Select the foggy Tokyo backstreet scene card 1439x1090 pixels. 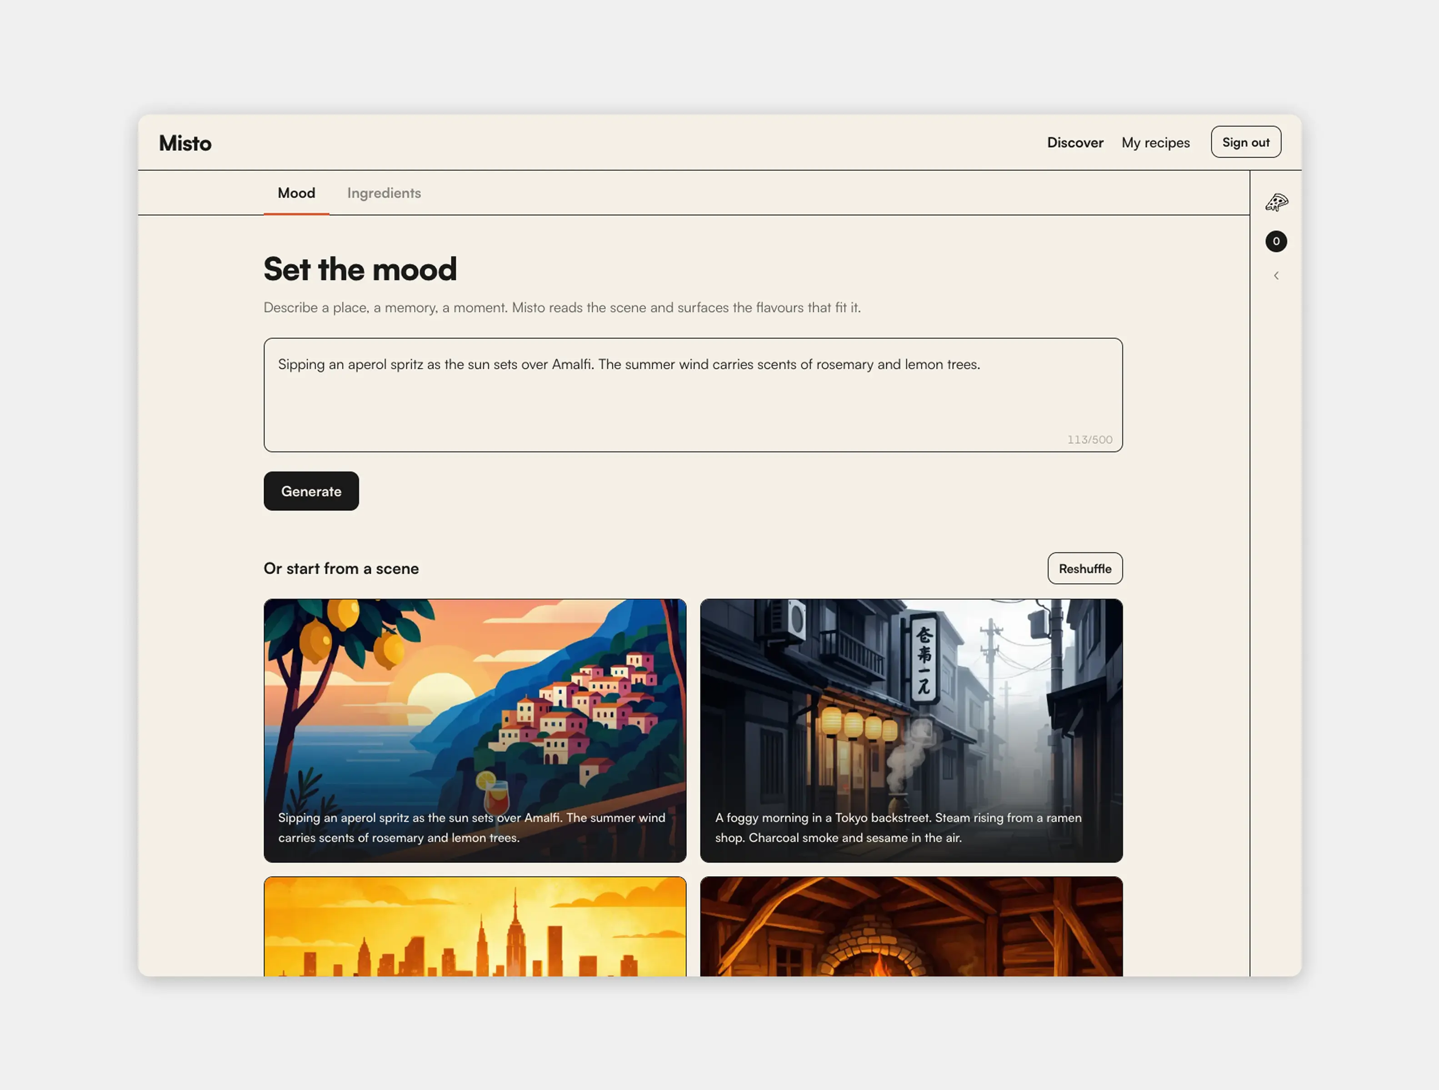click(911, 731)
